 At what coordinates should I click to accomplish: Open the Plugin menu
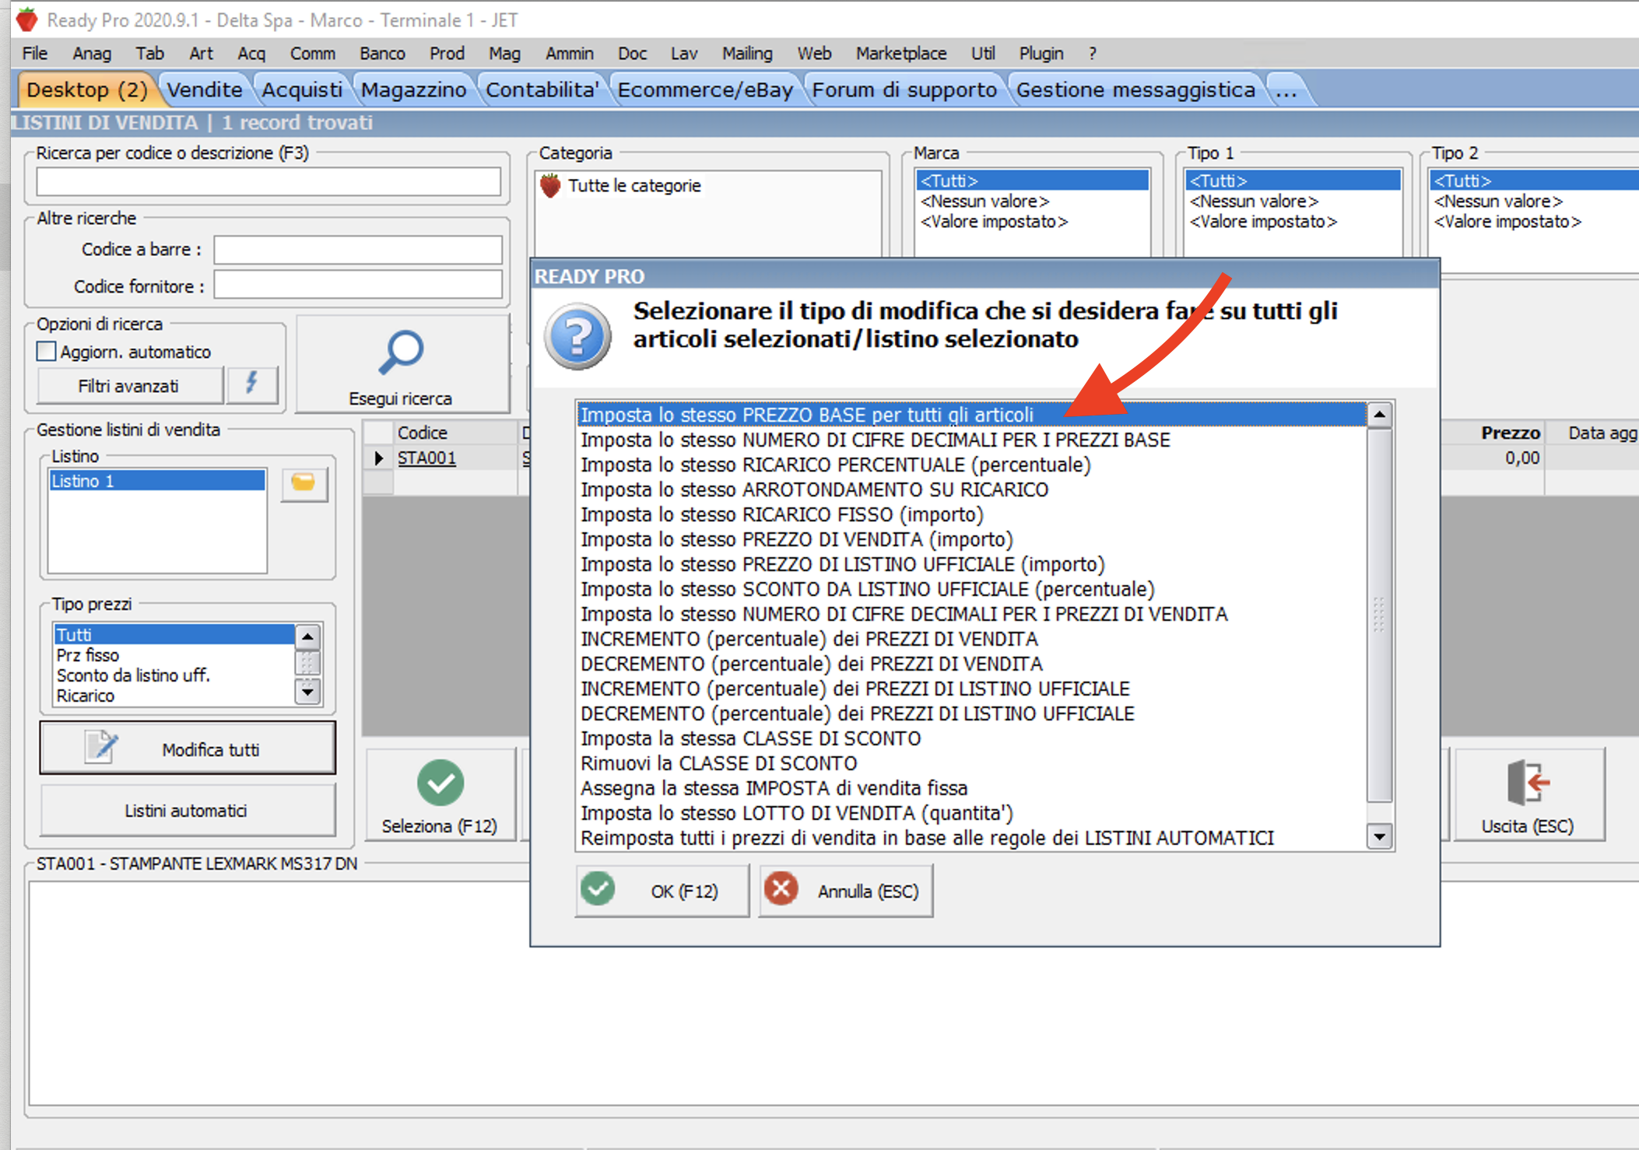(x=1041, y=53)
